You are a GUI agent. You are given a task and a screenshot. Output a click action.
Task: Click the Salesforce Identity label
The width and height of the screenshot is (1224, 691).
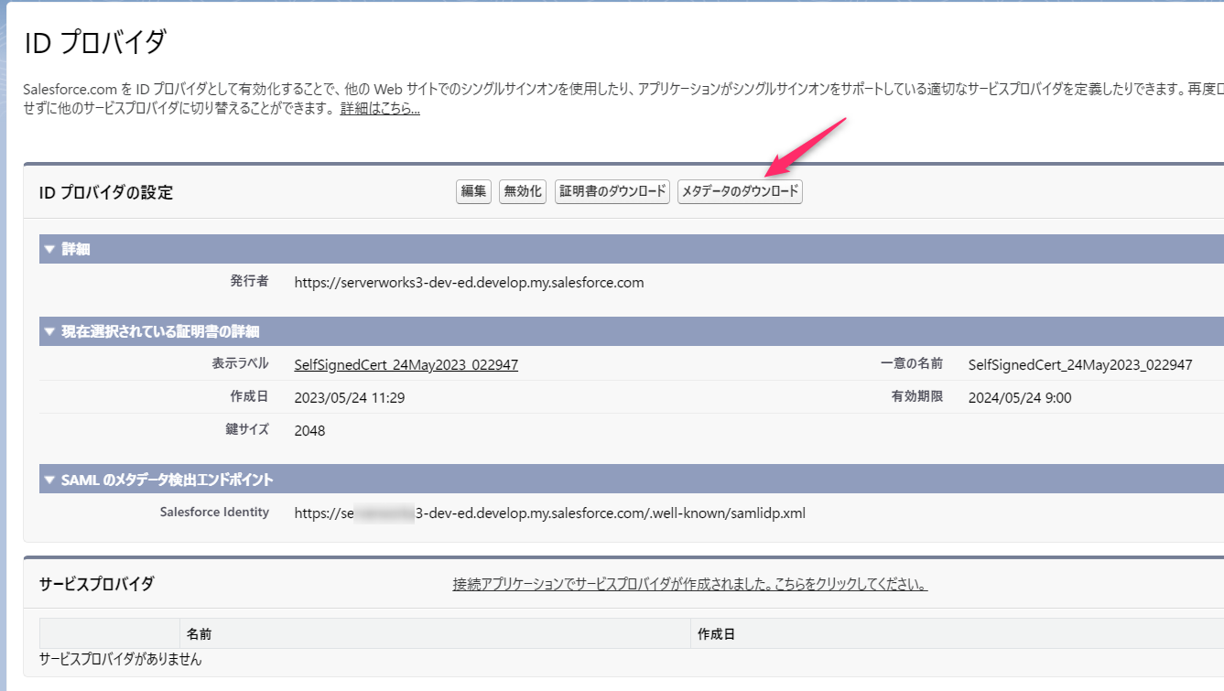tap(214, 512)
